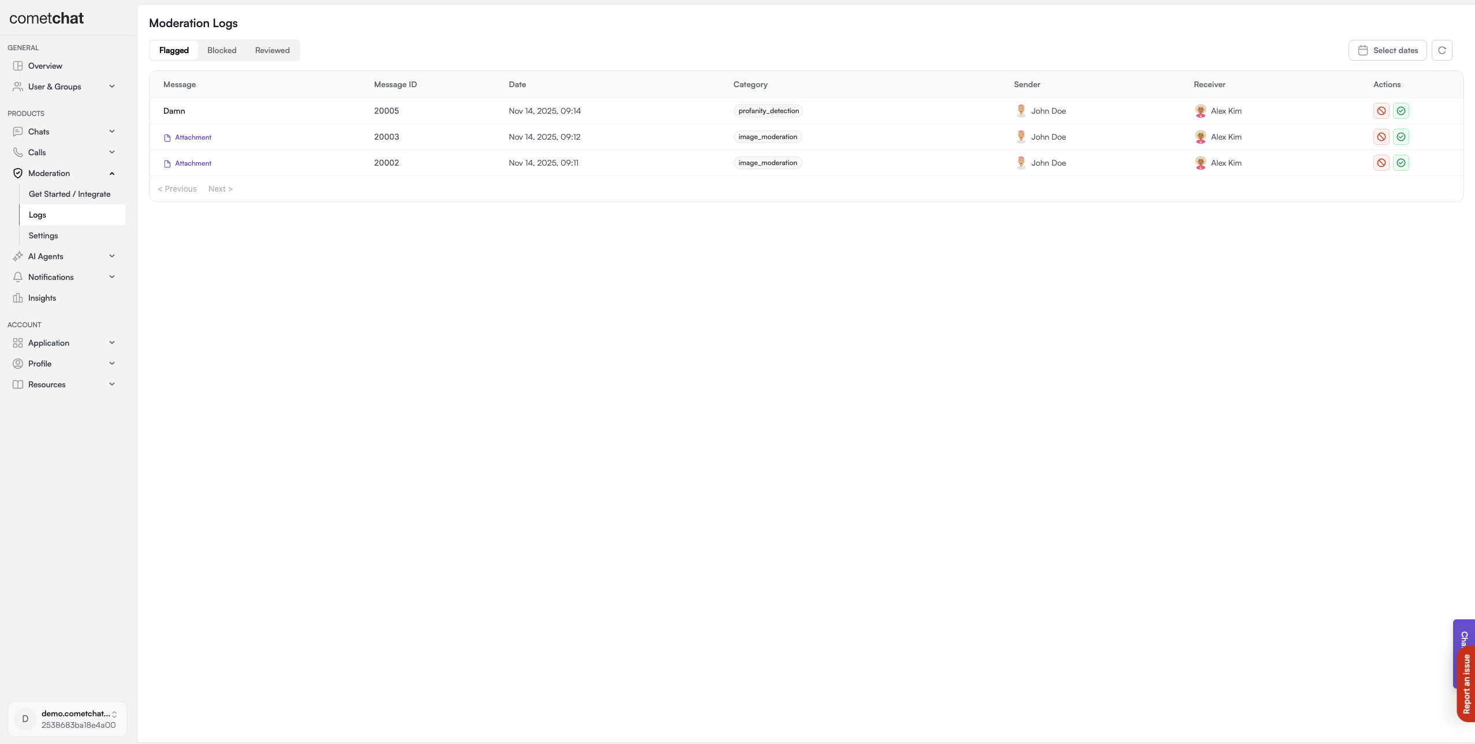The width and height of the screenshot is (1475, 744).
Task: Click John Doe's avatar in the first row
Action: (x=1021, y=111)
